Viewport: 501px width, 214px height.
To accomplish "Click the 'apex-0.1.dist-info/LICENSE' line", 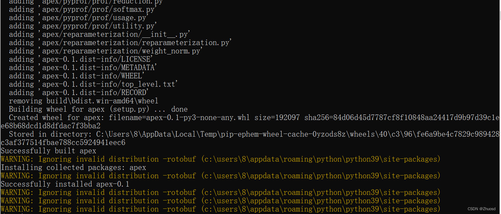I will (81, 59).
